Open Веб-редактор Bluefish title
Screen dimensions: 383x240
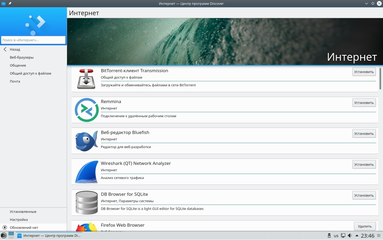[125, 132]
